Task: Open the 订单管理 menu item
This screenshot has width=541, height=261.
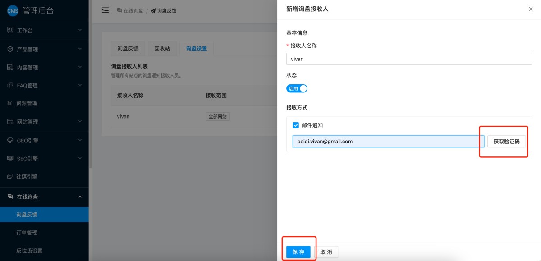Action: click(27, 233)
